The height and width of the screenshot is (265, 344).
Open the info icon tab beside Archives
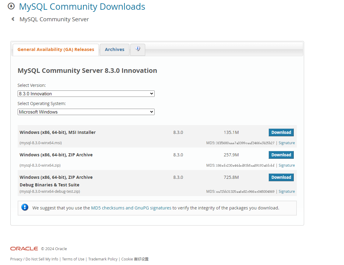pyautogui.click(x=138, y=49)
